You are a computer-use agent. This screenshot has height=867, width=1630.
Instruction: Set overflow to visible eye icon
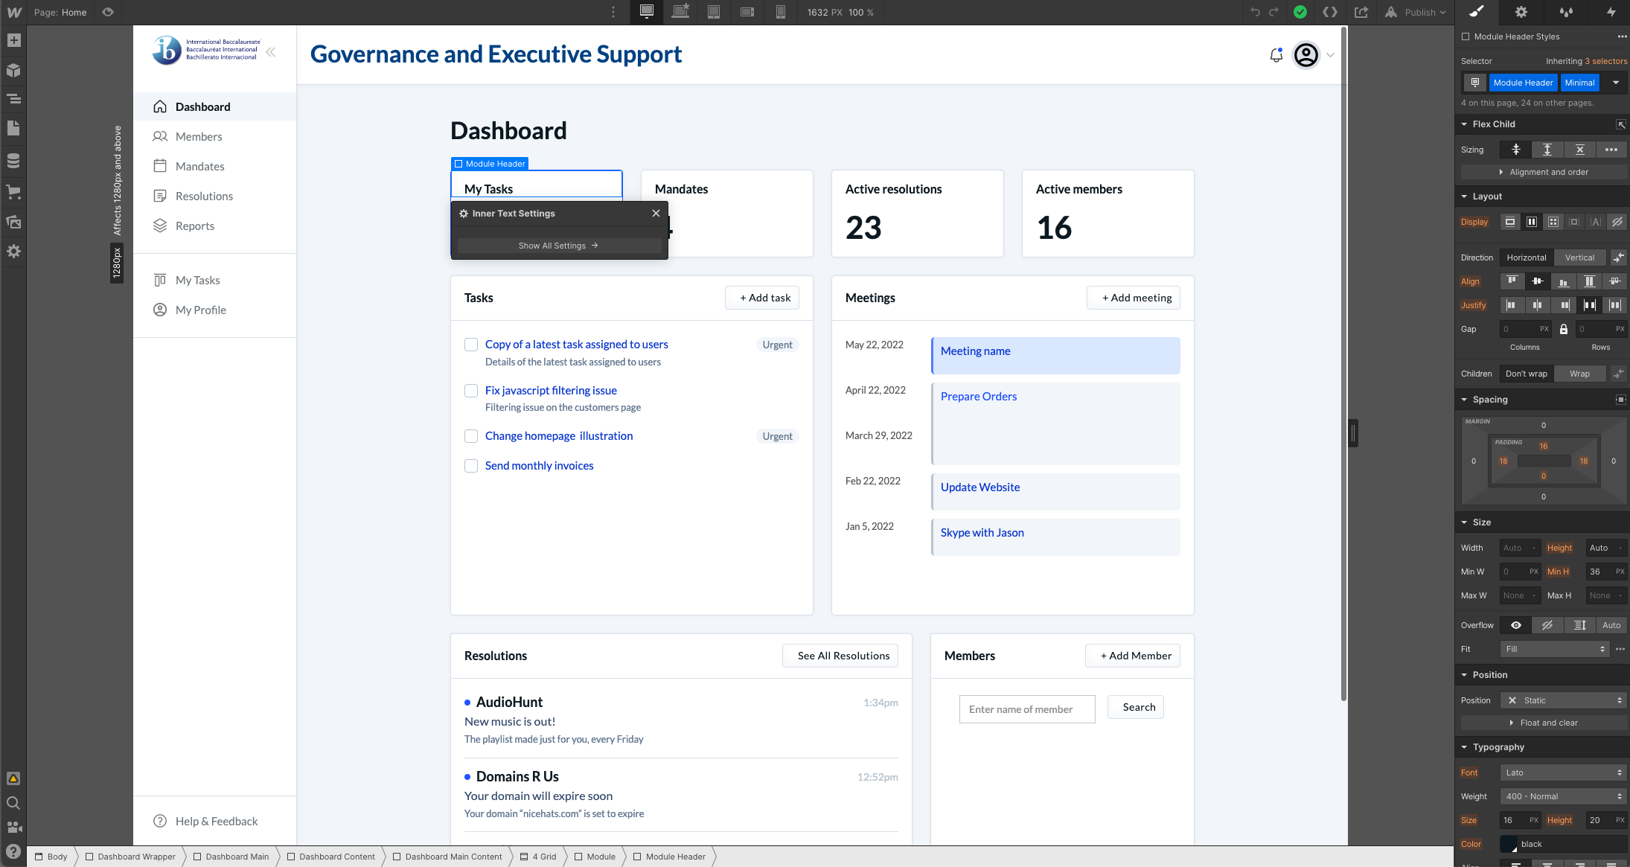pyautogui.click(x=1515, y=625)
